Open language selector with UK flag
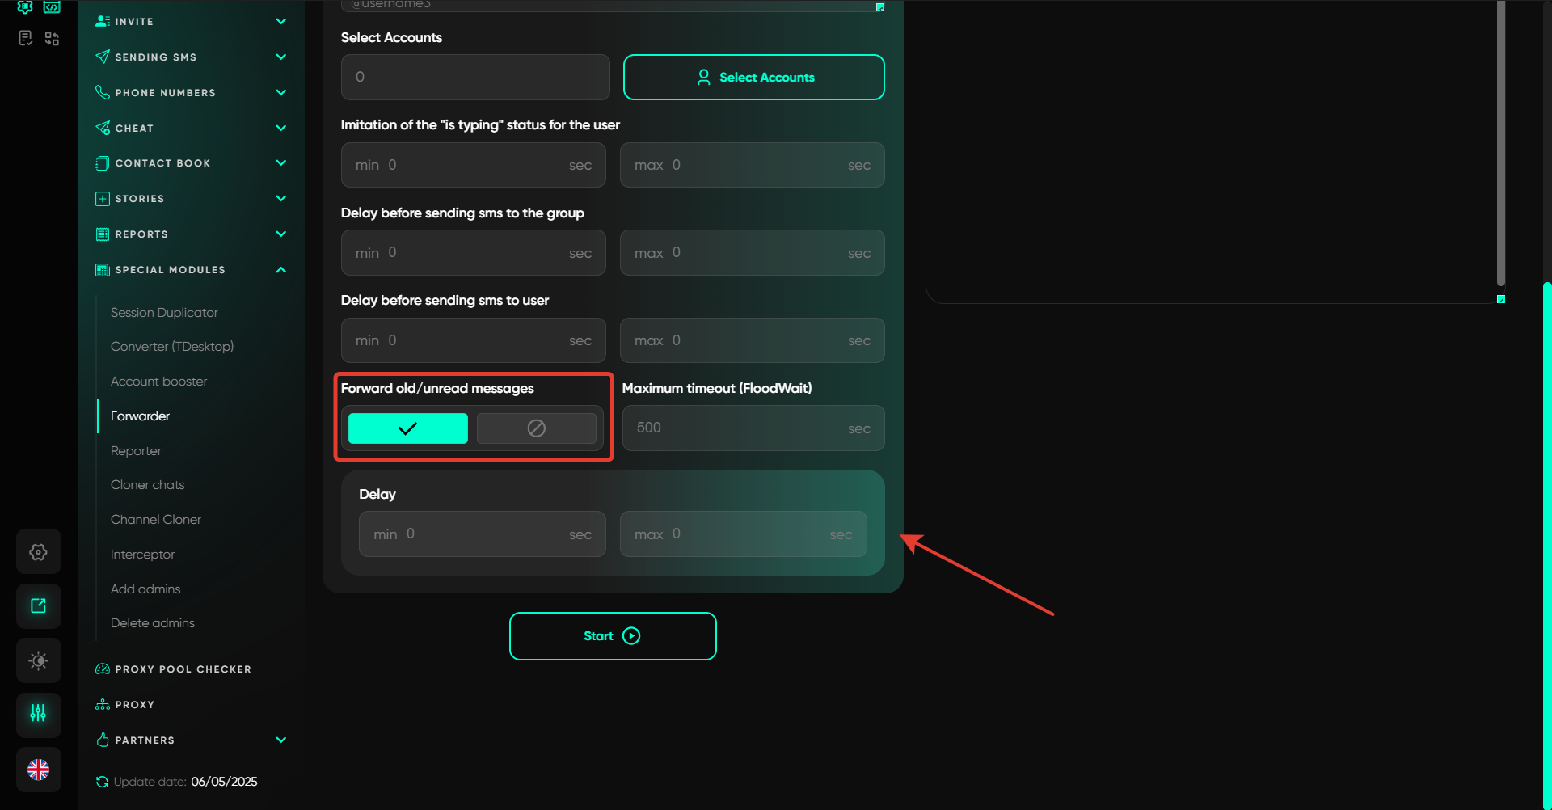The image size is (1552, 810). (38, 770)
